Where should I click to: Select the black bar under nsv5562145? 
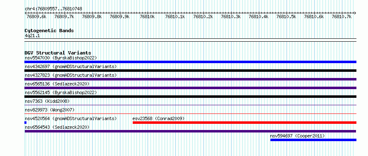click(x=190, y=97)
